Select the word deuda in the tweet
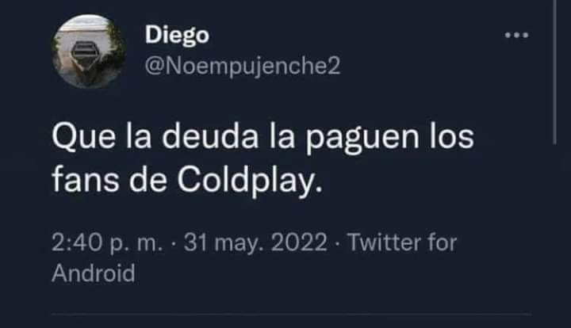 point(210,137)
